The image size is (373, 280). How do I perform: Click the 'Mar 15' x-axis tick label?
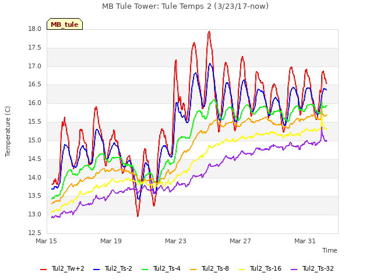(47, 241)
